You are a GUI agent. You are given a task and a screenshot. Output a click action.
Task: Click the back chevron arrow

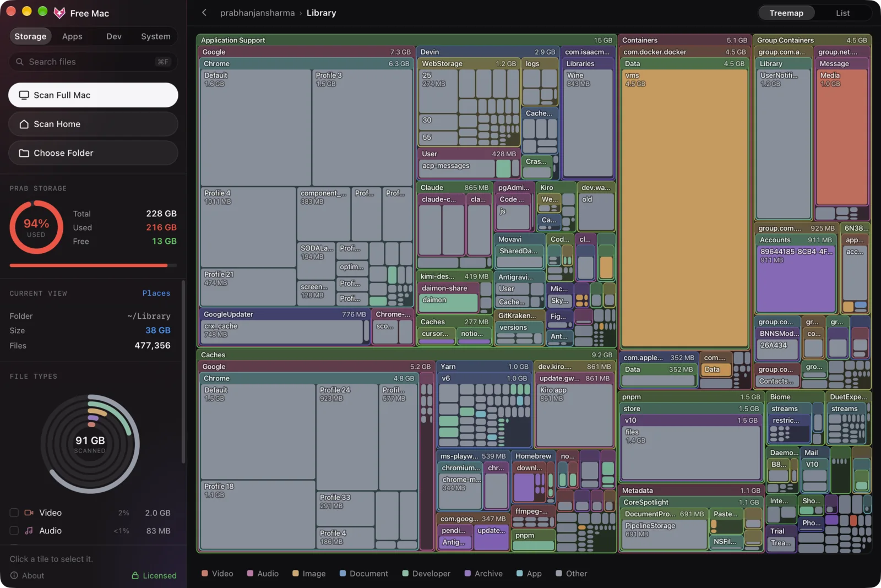coord(204,13)
